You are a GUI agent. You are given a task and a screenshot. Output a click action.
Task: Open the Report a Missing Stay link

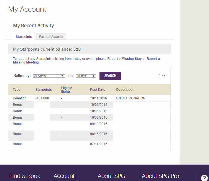click(x=124, y=59)
